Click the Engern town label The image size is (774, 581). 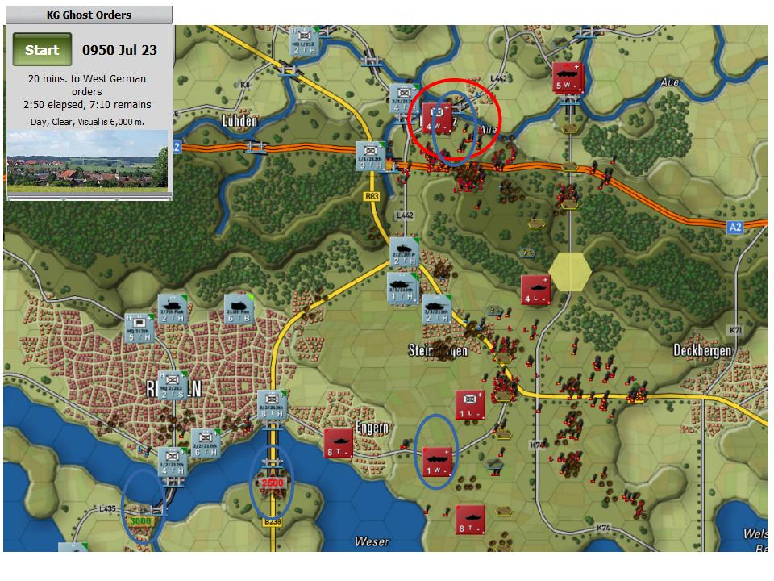tap(372, 428)
